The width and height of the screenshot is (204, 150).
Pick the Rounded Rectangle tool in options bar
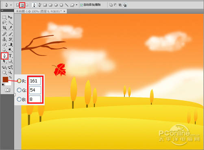coord(50,5)
